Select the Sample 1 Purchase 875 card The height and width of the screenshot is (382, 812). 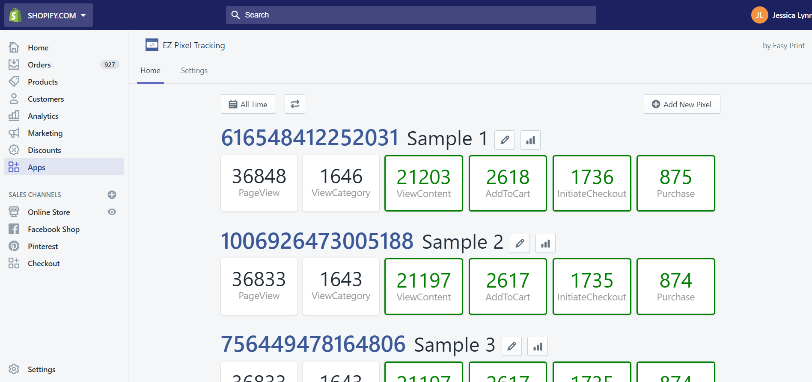(x=675, y=183)
